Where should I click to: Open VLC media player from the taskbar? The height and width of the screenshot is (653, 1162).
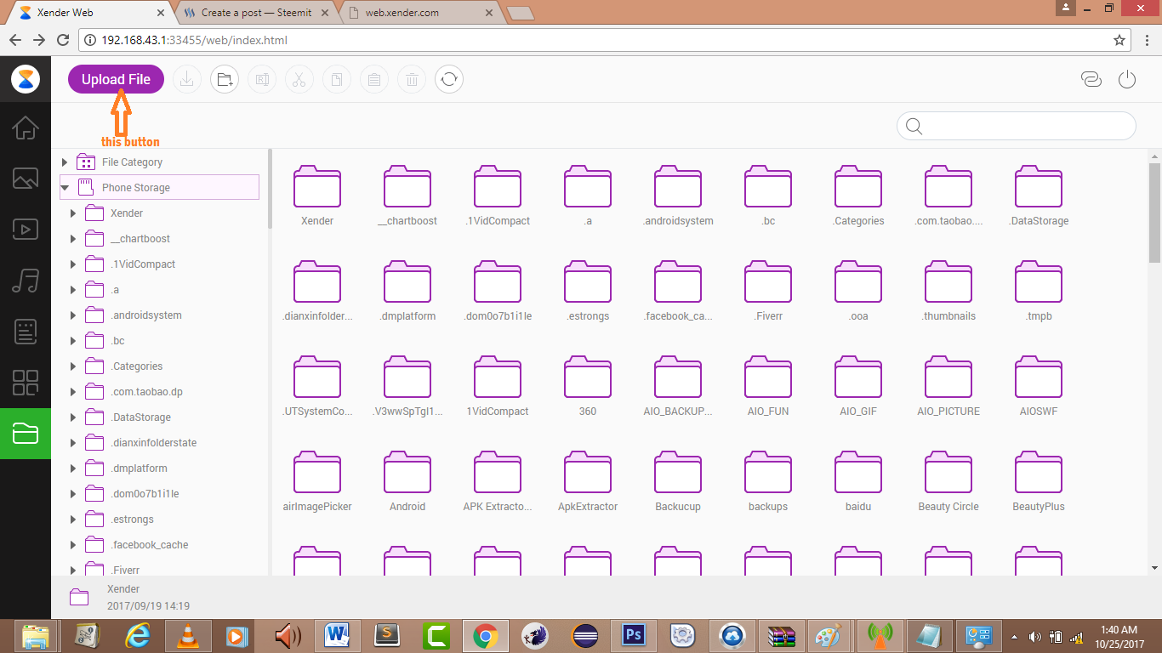[x=186, y=635]
